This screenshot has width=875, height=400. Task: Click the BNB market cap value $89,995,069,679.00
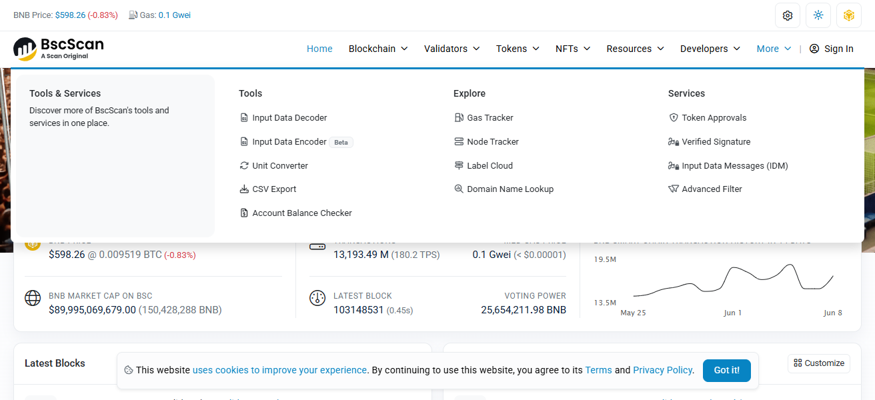click(x=92, y=310)
